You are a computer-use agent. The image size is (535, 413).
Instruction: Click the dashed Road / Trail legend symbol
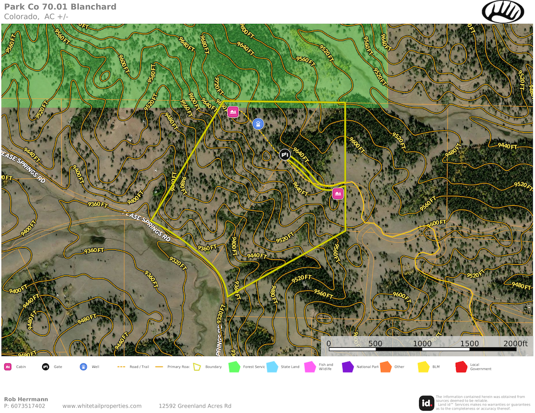pyautogui.click(x=121, y=367)
